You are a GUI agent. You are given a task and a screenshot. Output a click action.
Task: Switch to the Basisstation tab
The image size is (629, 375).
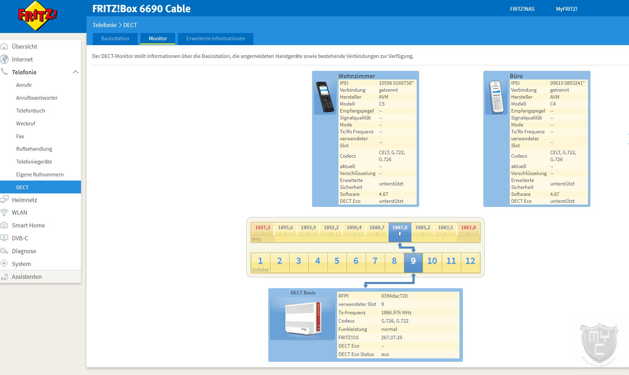pyautogui.click(x=115, y=39)
